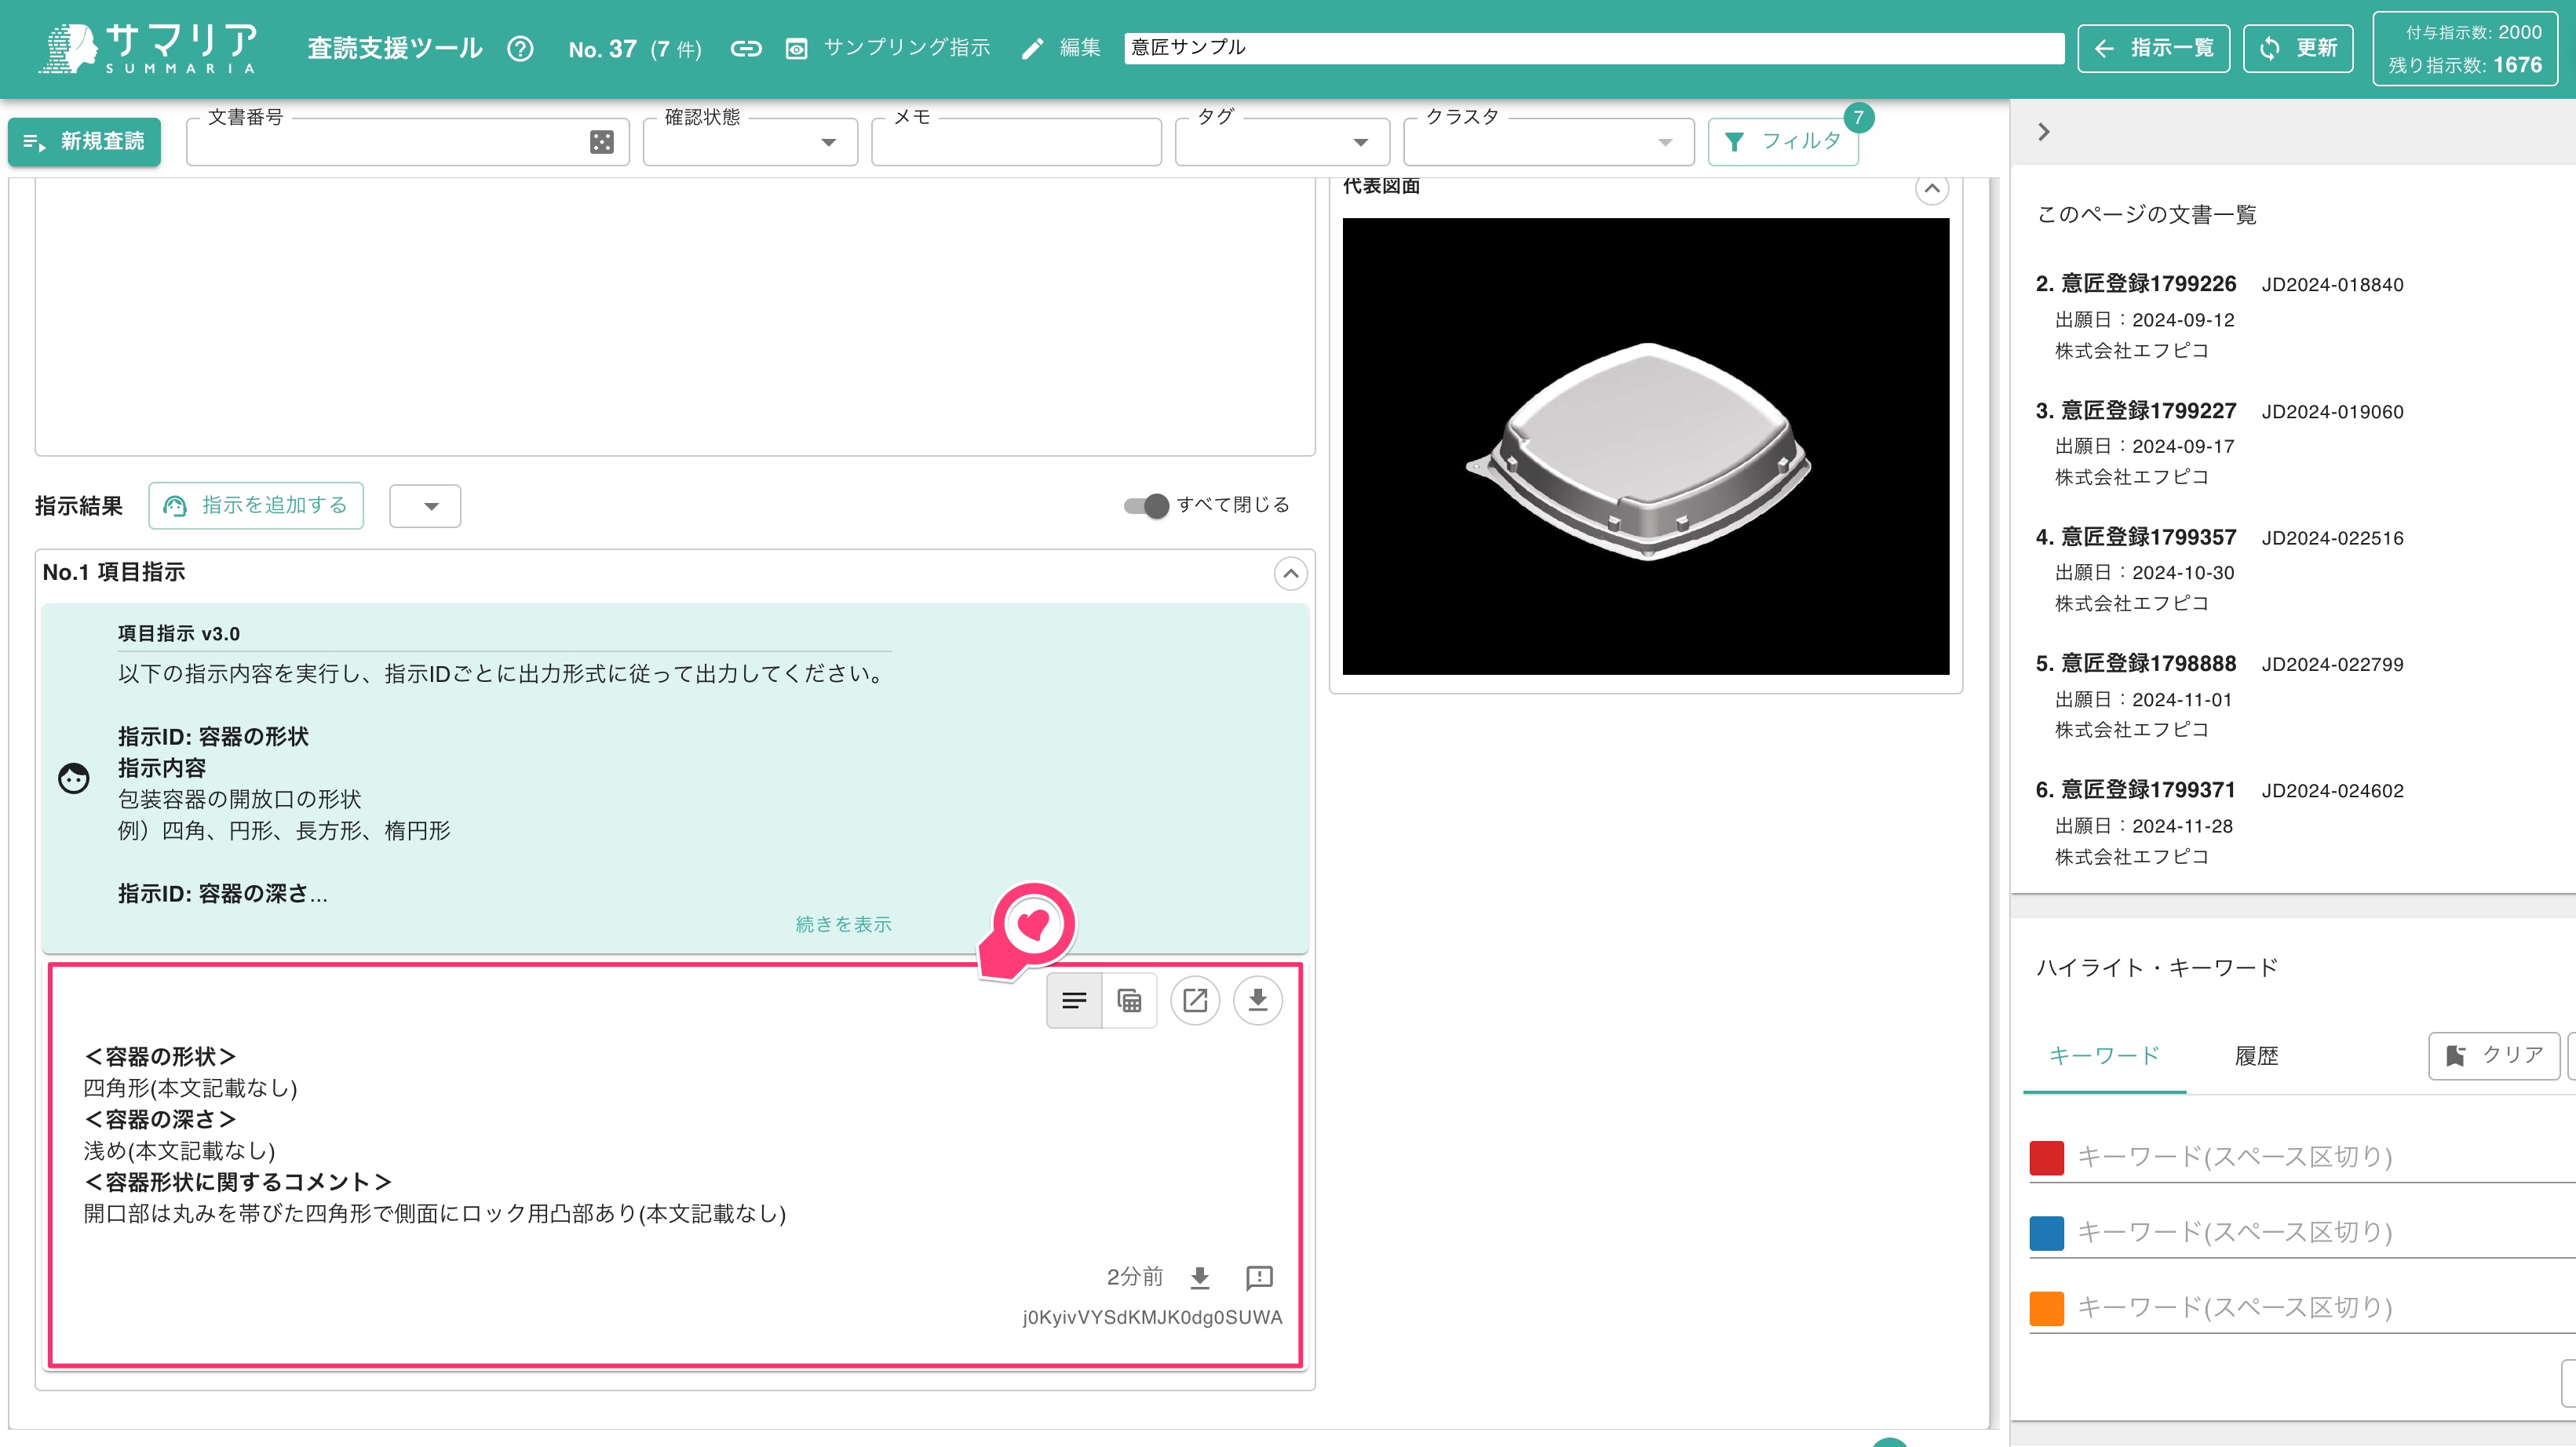Viewport: 2576px width, 1447px height.
Task: Click the クリア button
Action: [x=2494, y=1056]
